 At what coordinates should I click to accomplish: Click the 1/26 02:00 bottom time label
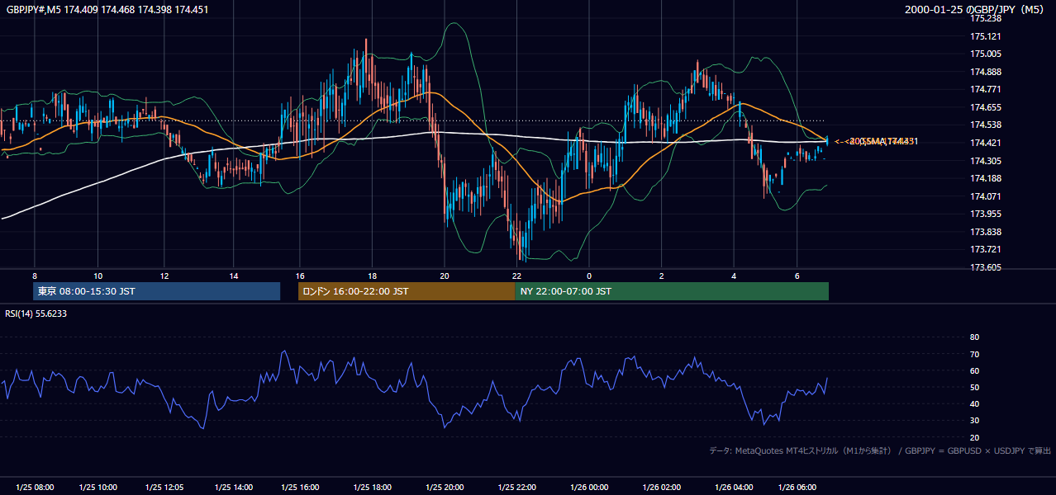662,488
